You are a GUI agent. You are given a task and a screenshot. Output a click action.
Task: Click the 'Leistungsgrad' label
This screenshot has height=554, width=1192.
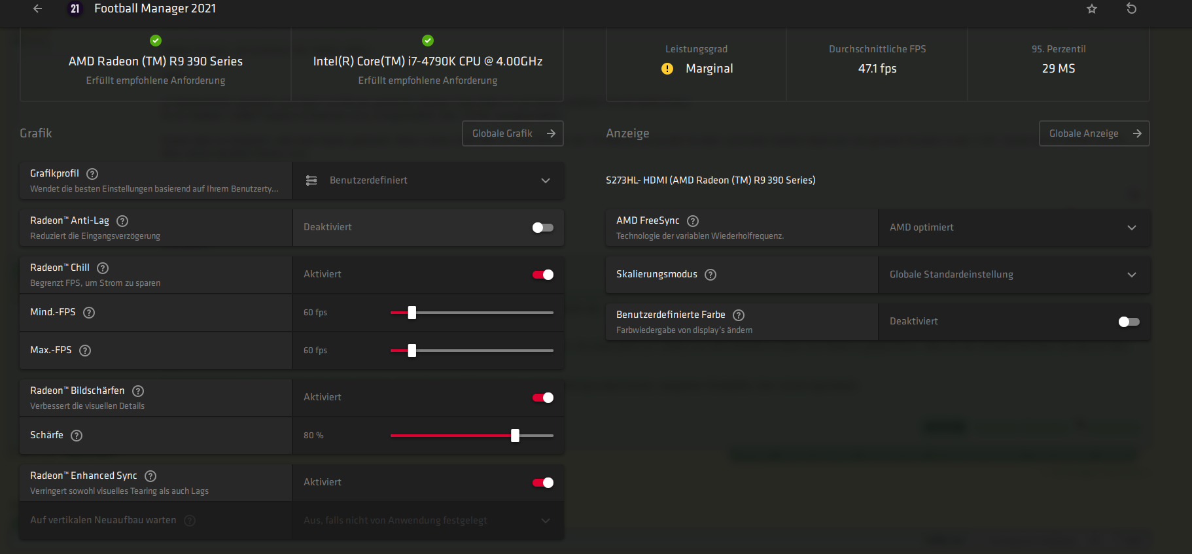coord(696,49)
